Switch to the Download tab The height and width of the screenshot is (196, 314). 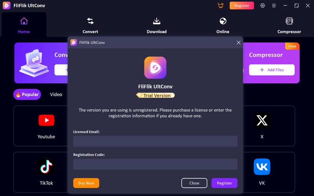click(157, 26)
